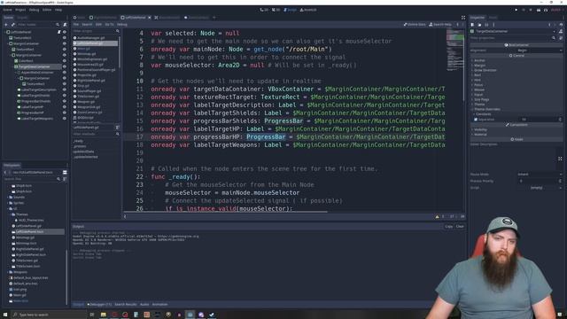This screenshot has height=319, width=567.
Task: Toggle the Separation override checkbox
Action: [476, 119]
